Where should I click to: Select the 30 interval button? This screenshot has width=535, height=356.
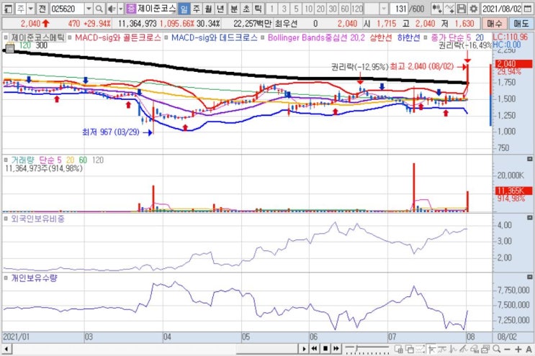[333, 9]
